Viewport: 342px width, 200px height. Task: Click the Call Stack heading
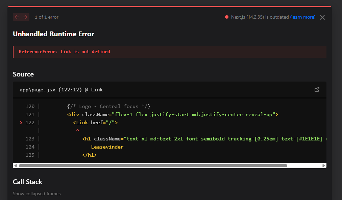(27, 182)
